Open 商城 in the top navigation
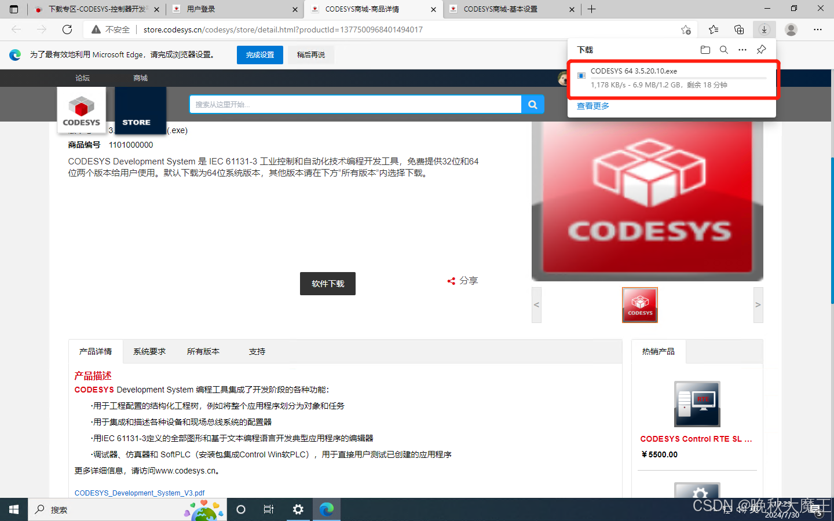 pyautogui.click(x=141, y=78)
